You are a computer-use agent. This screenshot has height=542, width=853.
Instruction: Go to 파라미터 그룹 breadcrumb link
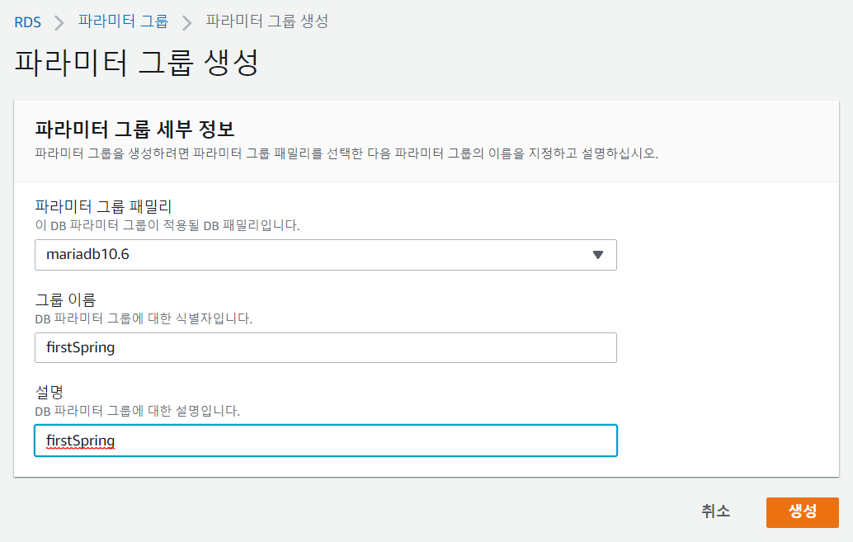[123, 21]
